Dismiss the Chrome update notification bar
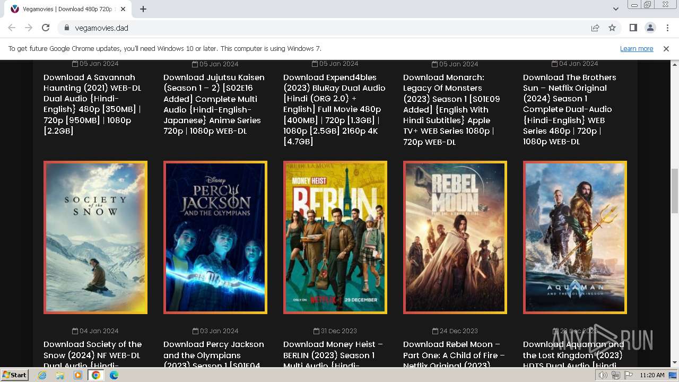This screenshot has width=679, height=382. pos(666,48)
